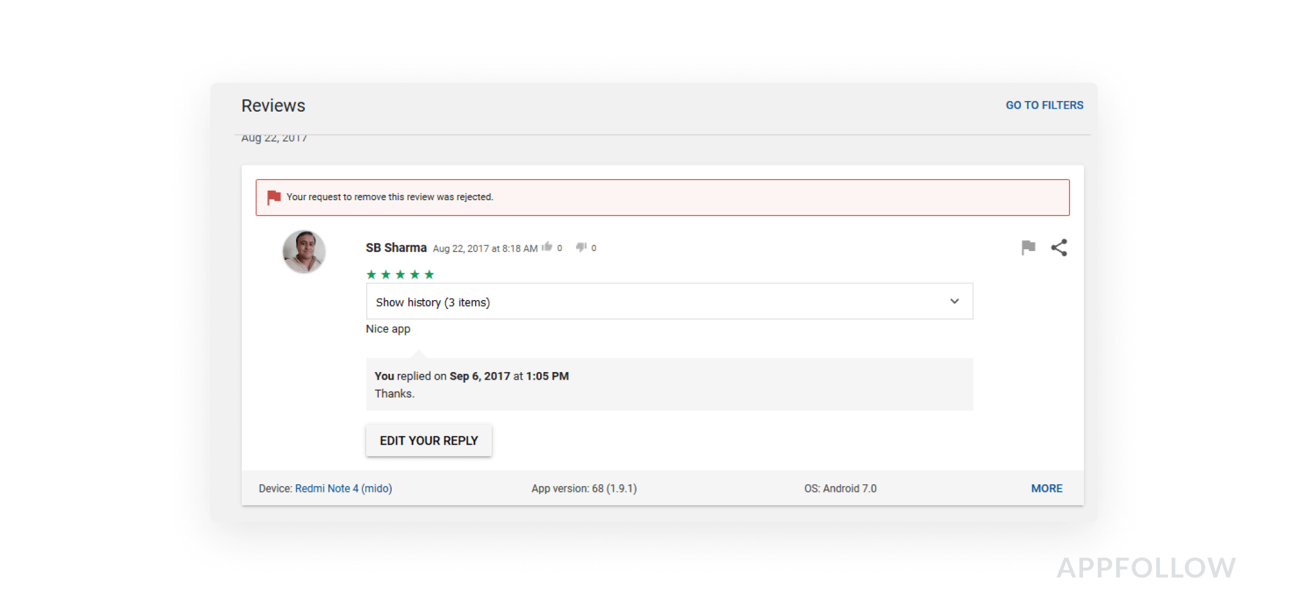
Task: Click the red flag in rejection banner
Action: [x=274, y=197]
